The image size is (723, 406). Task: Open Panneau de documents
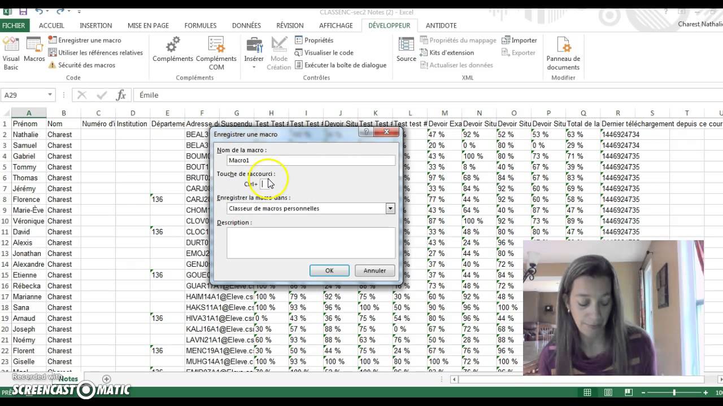click(x=563, y=54)
